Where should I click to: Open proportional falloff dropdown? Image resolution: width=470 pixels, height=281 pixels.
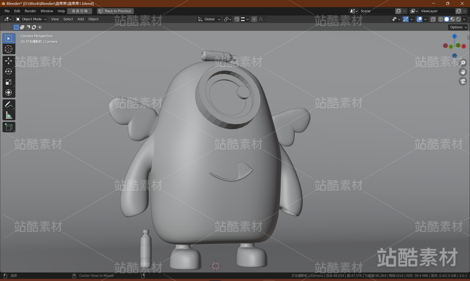click(262, 19)
